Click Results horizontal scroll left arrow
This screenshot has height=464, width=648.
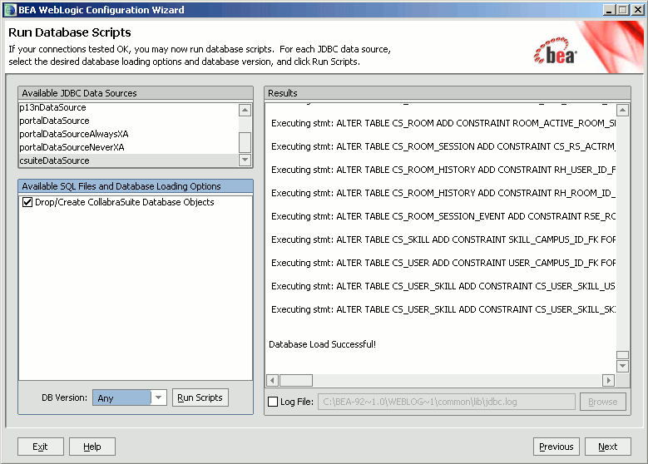point(272,380)
